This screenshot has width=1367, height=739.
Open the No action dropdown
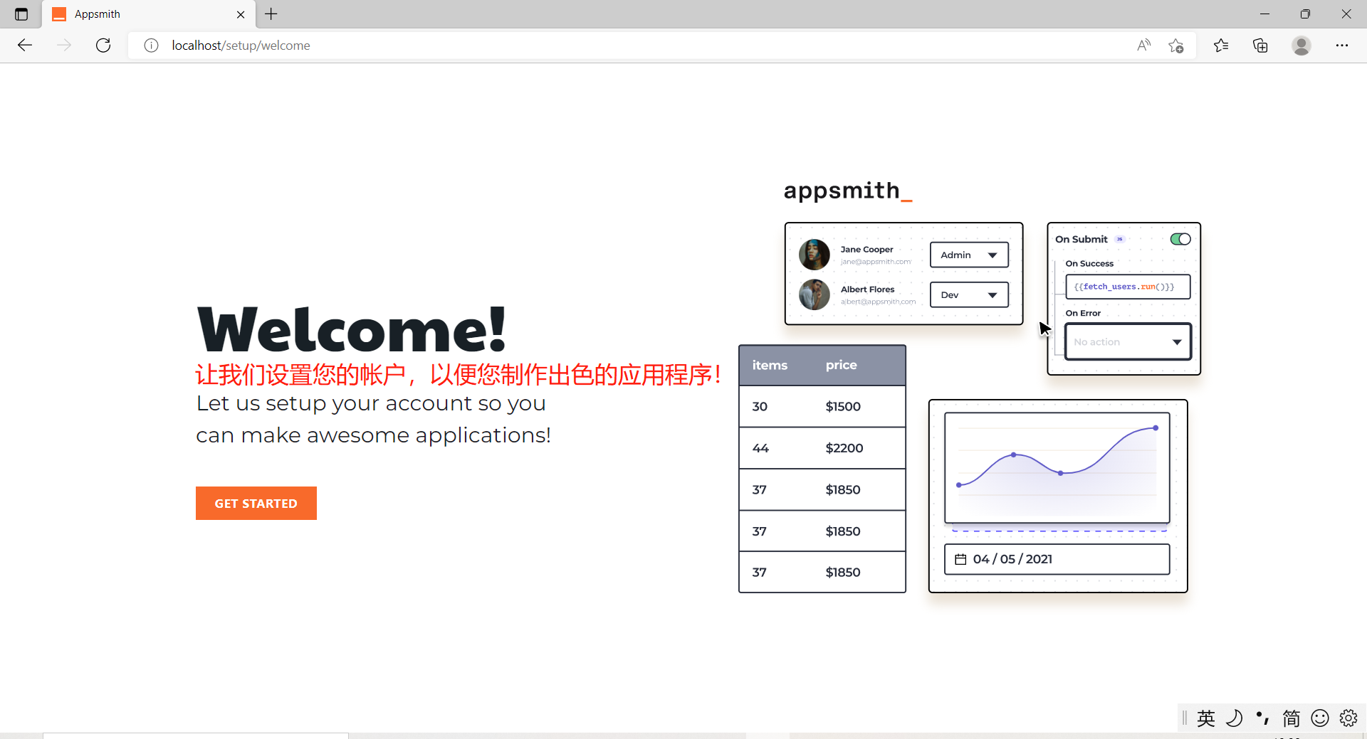(1127, 342)
